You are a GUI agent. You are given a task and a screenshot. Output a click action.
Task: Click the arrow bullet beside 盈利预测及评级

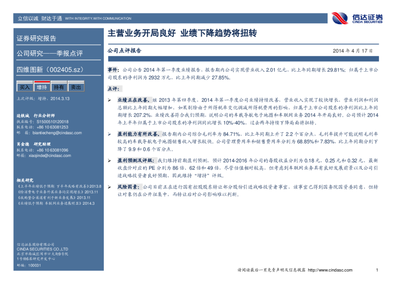point(109,160)
